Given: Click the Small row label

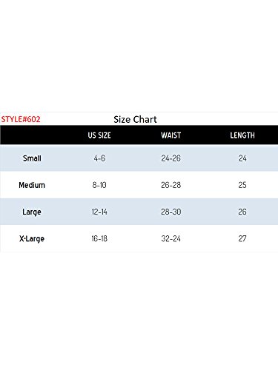Looking at the screenshot, I should pos(32,158).
